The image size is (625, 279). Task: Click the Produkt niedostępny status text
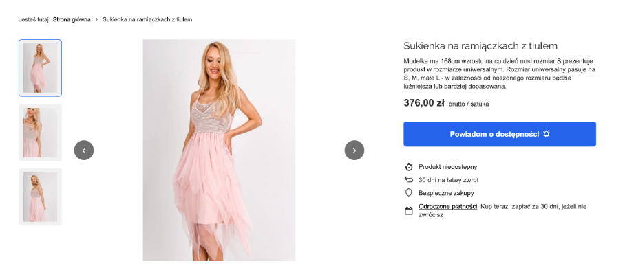(x=447, y=166)
